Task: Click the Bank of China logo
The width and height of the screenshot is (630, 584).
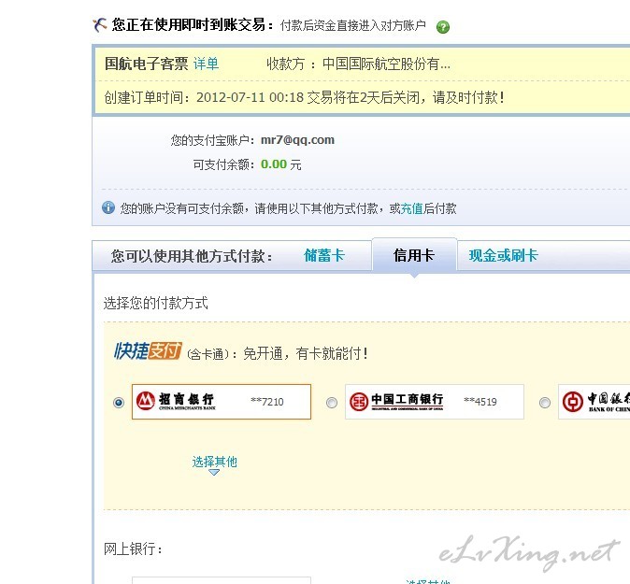Action: point(595,402)
